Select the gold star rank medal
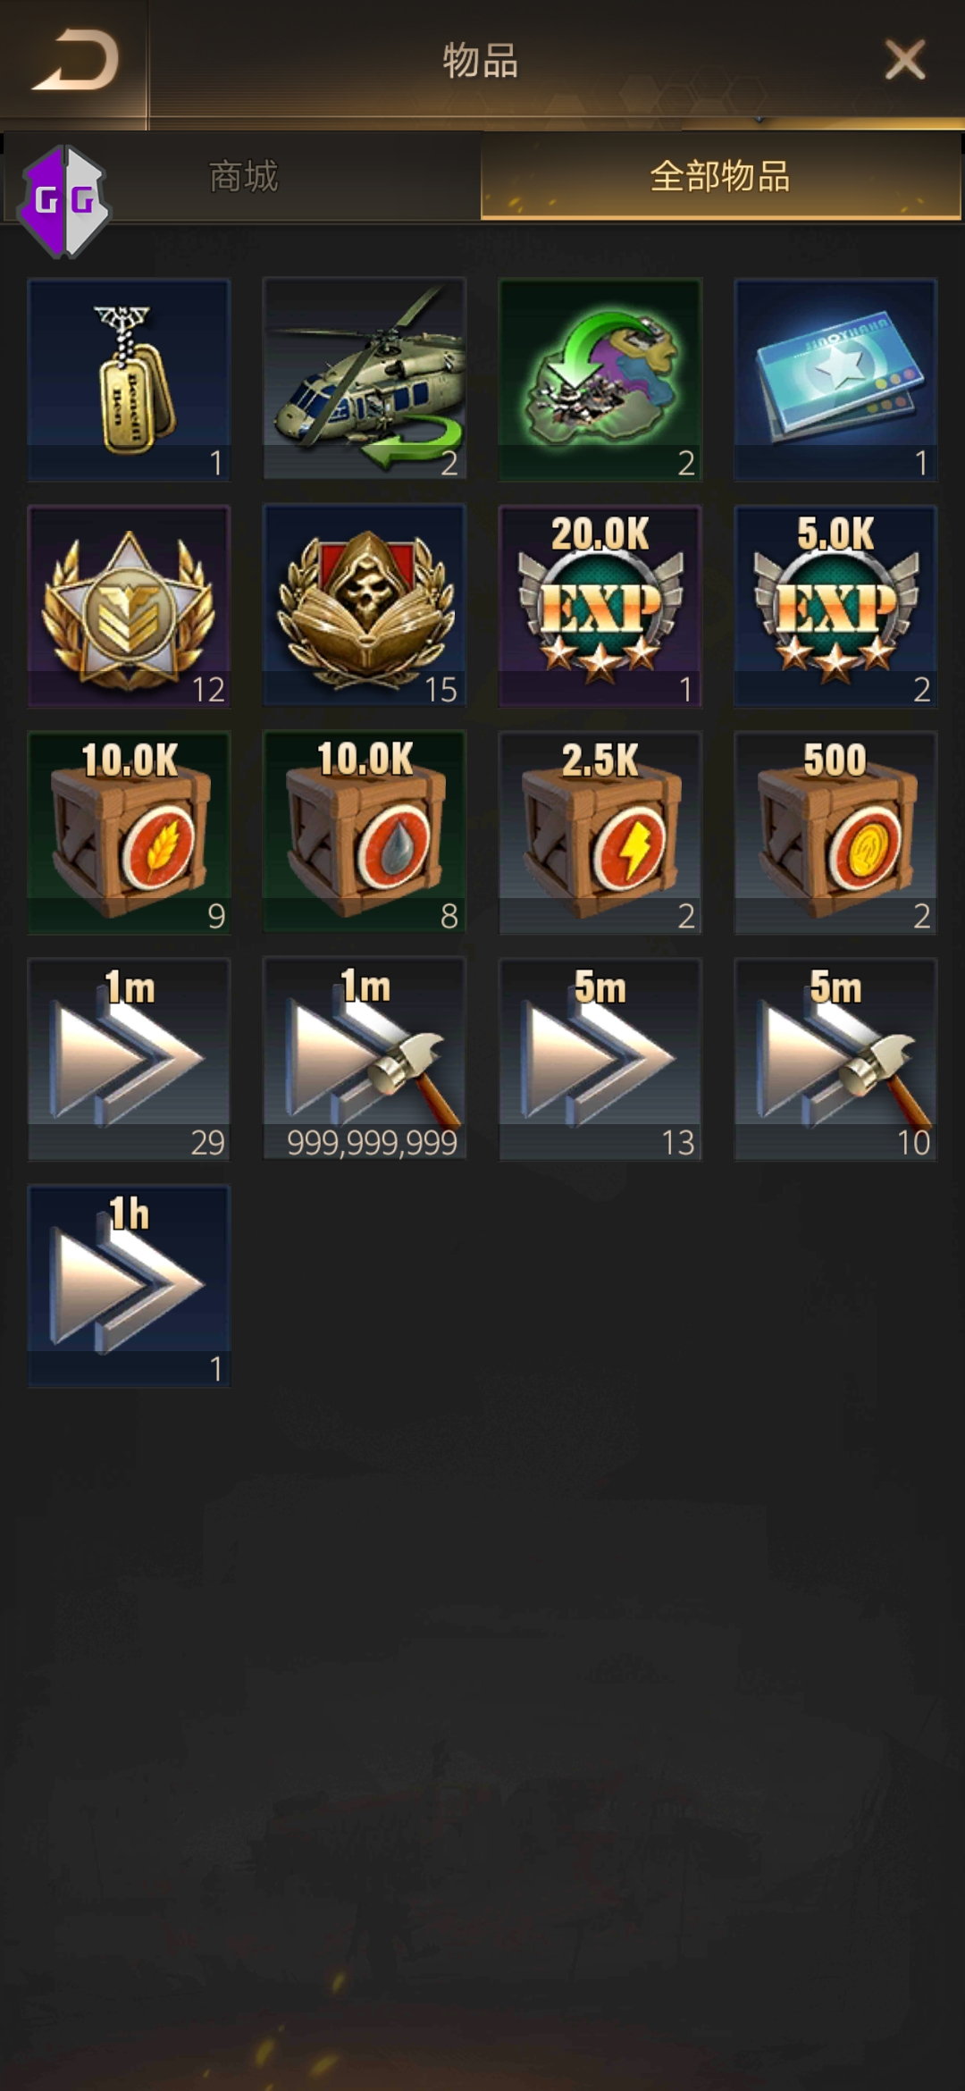Viewport: 965px width, 2091px height. tap(129, 607)
